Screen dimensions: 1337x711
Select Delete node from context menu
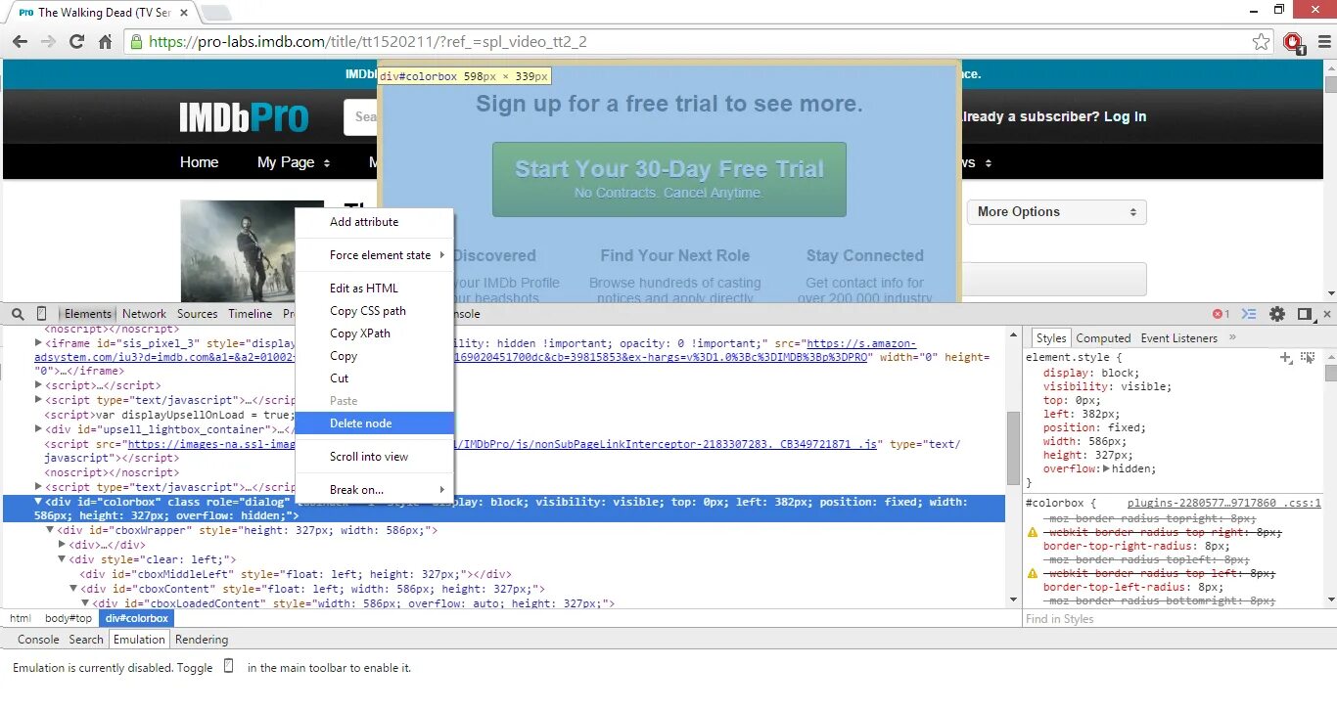[375, 423]
